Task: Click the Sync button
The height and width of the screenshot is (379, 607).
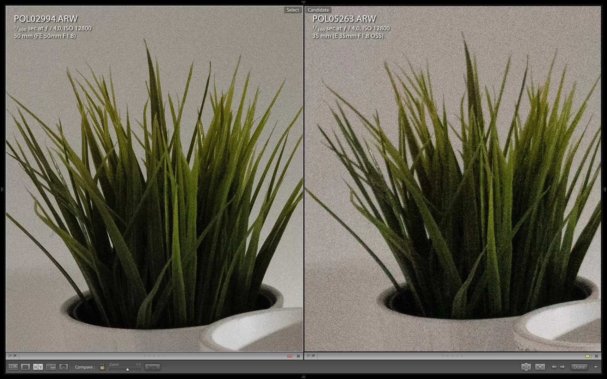Action: click(x=152, y=367)
